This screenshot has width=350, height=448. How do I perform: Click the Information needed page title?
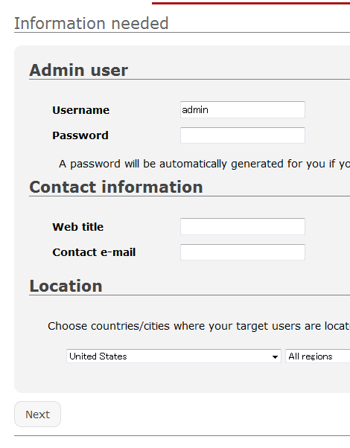click(92, 23)
